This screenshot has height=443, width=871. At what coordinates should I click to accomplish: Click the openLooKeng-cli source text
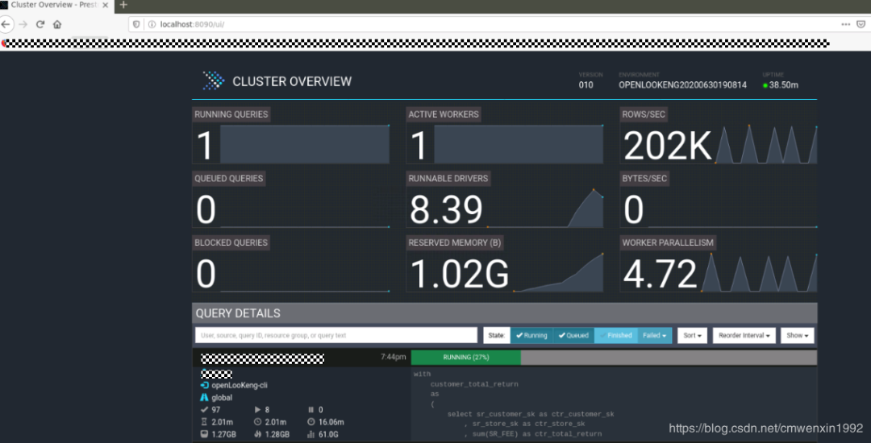[240, 385]
